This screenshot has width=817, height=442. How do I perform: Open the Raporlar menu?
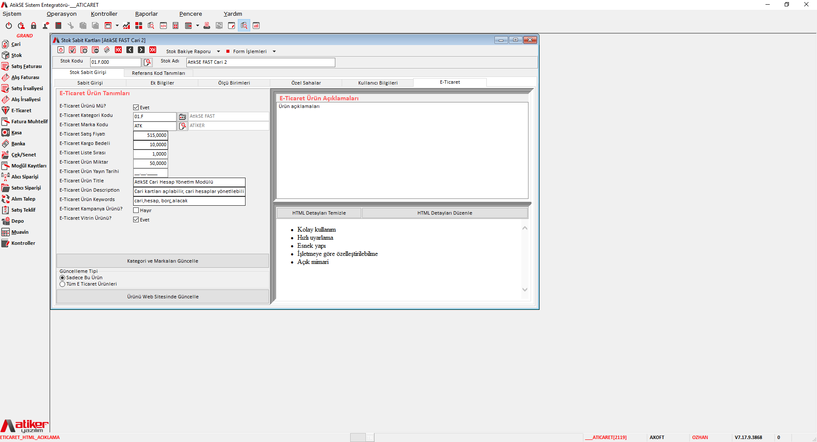[146, 14]
